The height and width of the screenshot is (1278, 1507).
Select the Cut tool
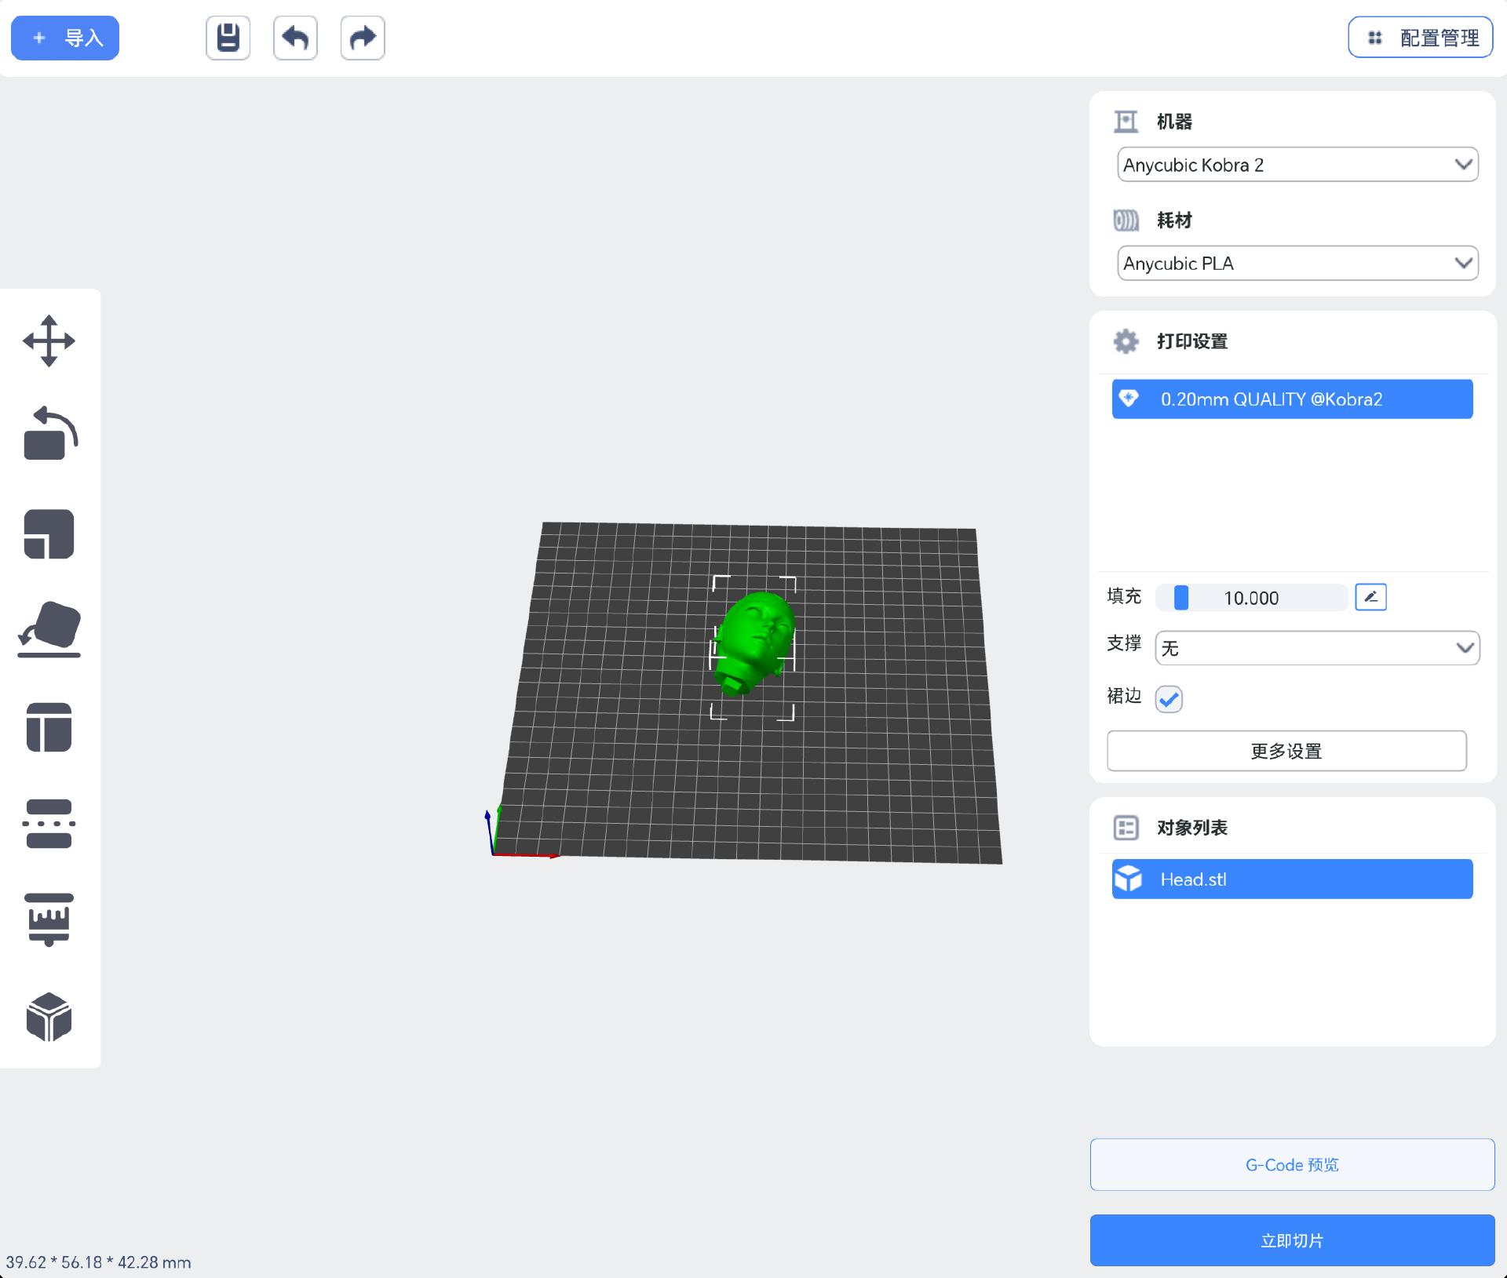pyautogui.click(x=49, y=823)
